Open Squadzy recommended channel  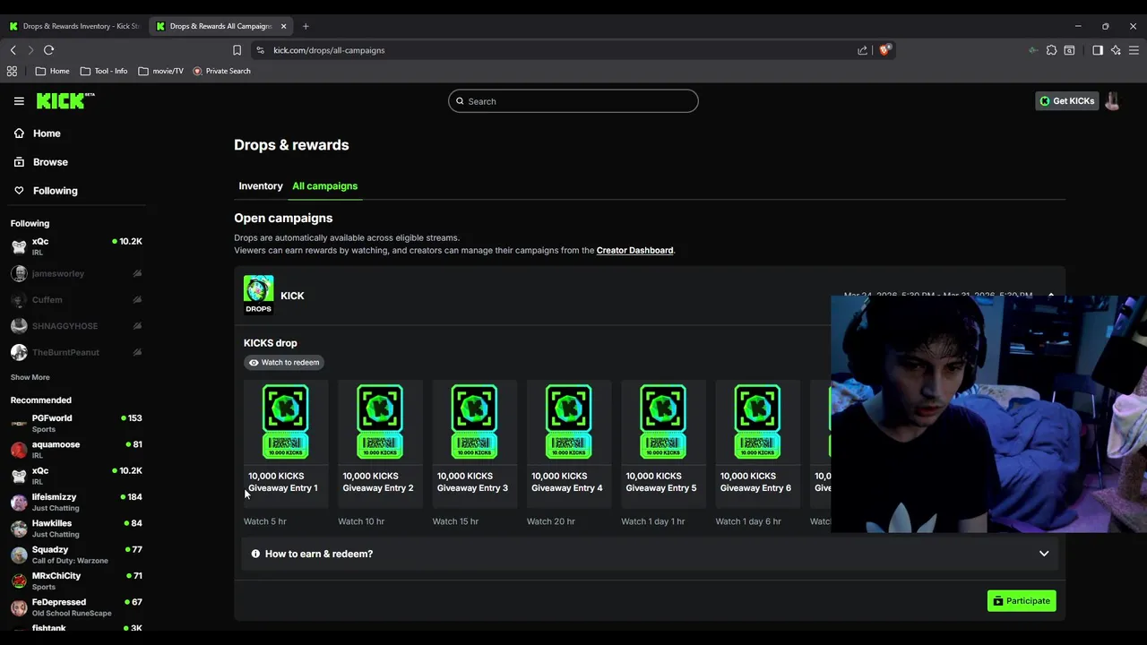[x=76, y=555]
